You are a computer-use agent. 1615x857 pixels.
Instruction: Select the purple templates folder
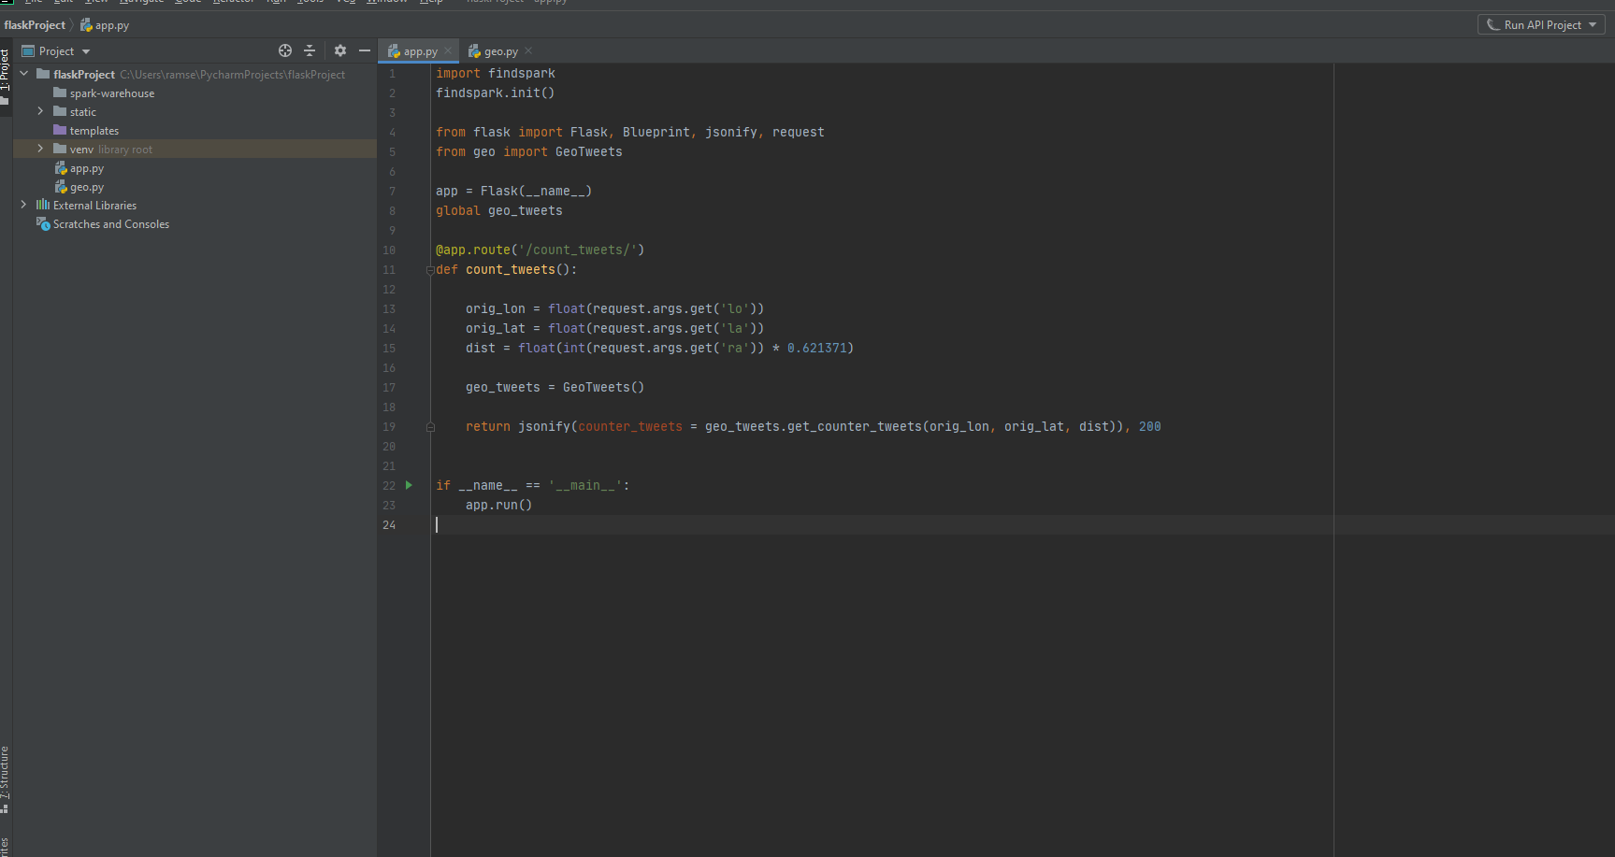tap(195, 130)
